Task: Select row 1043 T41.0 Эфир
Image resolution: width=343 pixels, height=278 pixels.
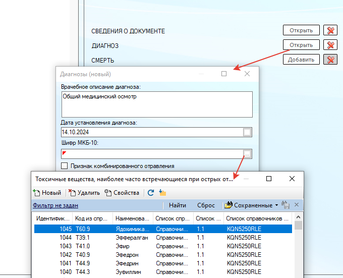Action: pos(163,246)
